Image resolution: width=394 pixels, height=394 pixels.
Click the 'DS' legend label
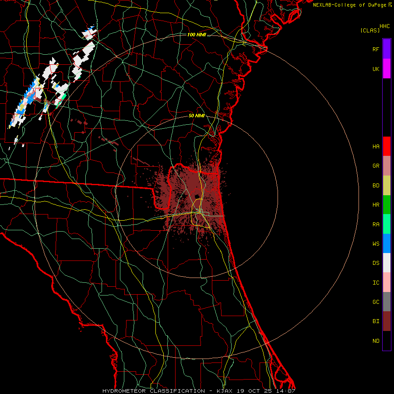click(376, 263)
